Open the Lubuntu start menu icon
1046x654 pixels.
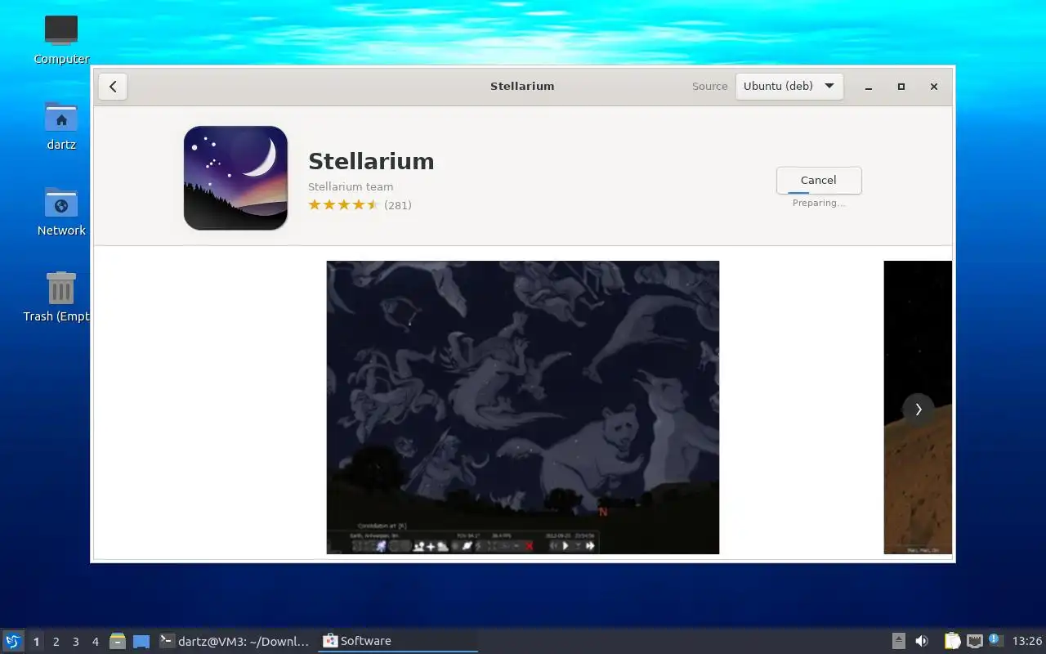coord(13,641)
